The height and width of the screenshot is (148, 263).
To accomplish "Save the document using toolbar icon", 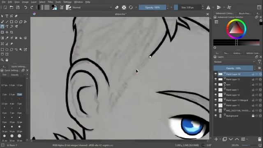I will coord(18,7).
